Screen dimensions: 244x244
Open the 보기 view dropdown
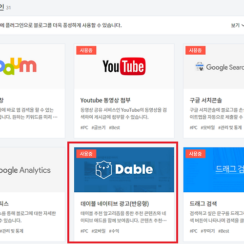tap(238, 25)
